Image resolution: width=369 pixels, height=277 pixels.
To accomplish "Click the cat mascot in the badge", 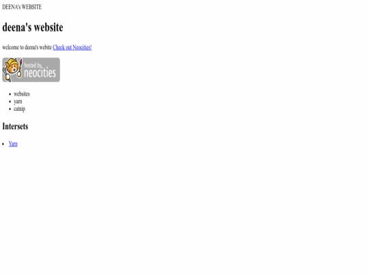I will [x=12, y=70].
